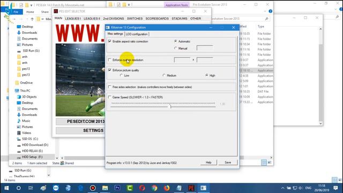Click the custom resolution width field
The width and height of the screenshot is (343, 193).
pos(182,60)
